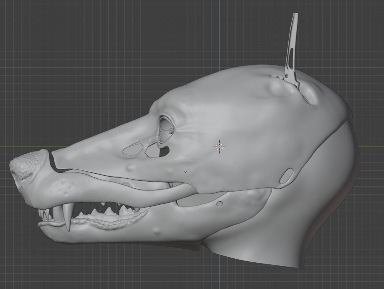This screenshot has width=384, height=289.
Task: Click the small circular hole near the jaw hinge
Action: click(220, 203)
